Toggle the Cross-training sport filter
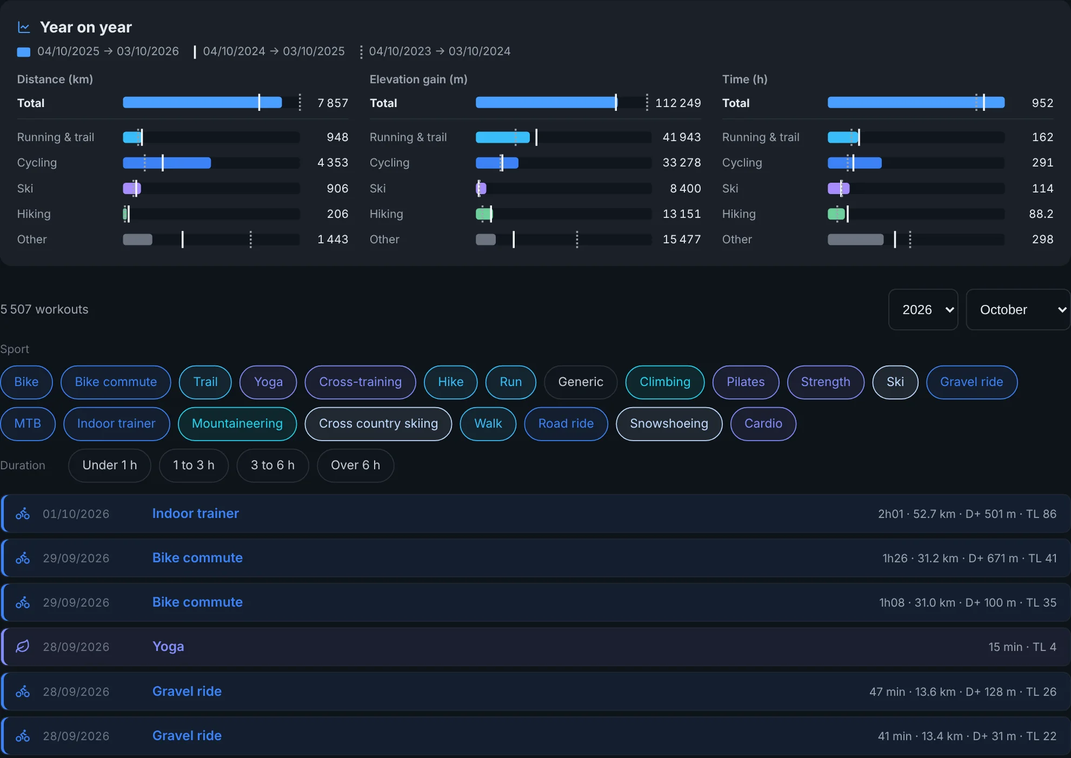Viewport: 1071px width, 758px height. click(x=361, y=382)
